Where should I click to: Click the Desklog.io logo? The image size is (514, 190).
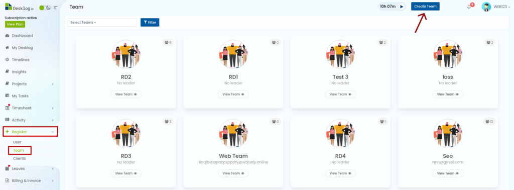coord(19,7)
